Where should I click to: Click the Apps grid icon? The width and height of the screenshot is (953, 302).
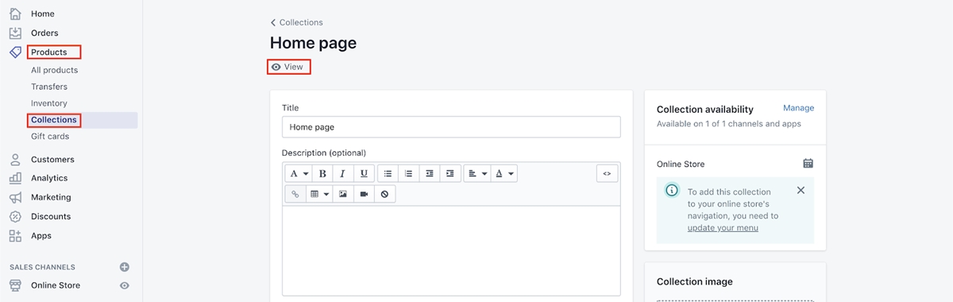coord(15,235)
